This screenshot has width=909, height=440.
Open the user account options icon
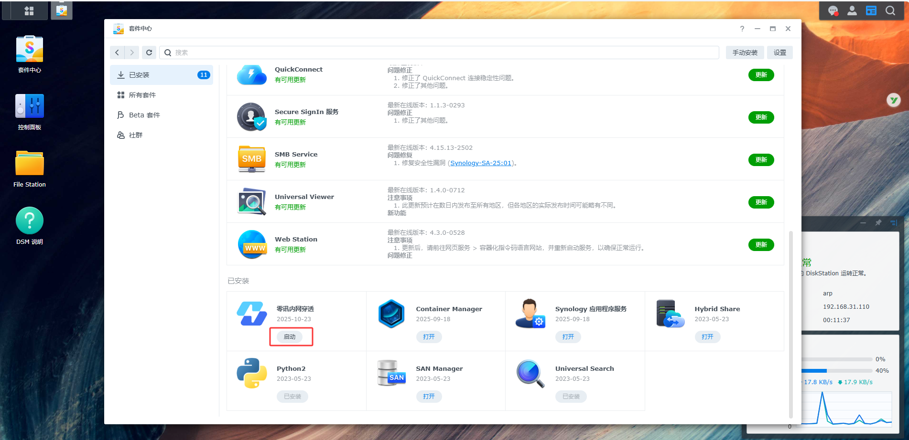point(852,10)
